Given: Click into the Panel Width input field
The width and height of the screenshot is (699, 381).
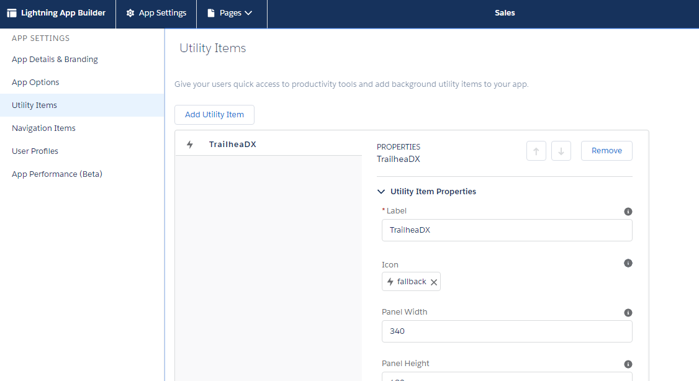Looking at the screenshot, I should point(507,331).
